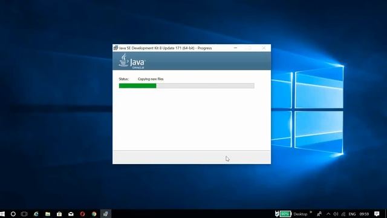Minimize the Java installer window
Screen dimensions: 387x218
(x=235, y=48)
